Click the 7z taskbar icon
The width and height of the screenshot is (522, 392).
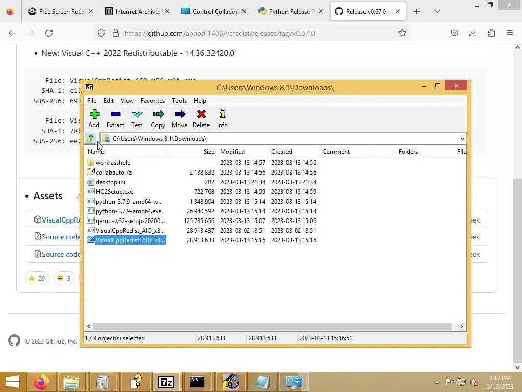coord(166,382)
